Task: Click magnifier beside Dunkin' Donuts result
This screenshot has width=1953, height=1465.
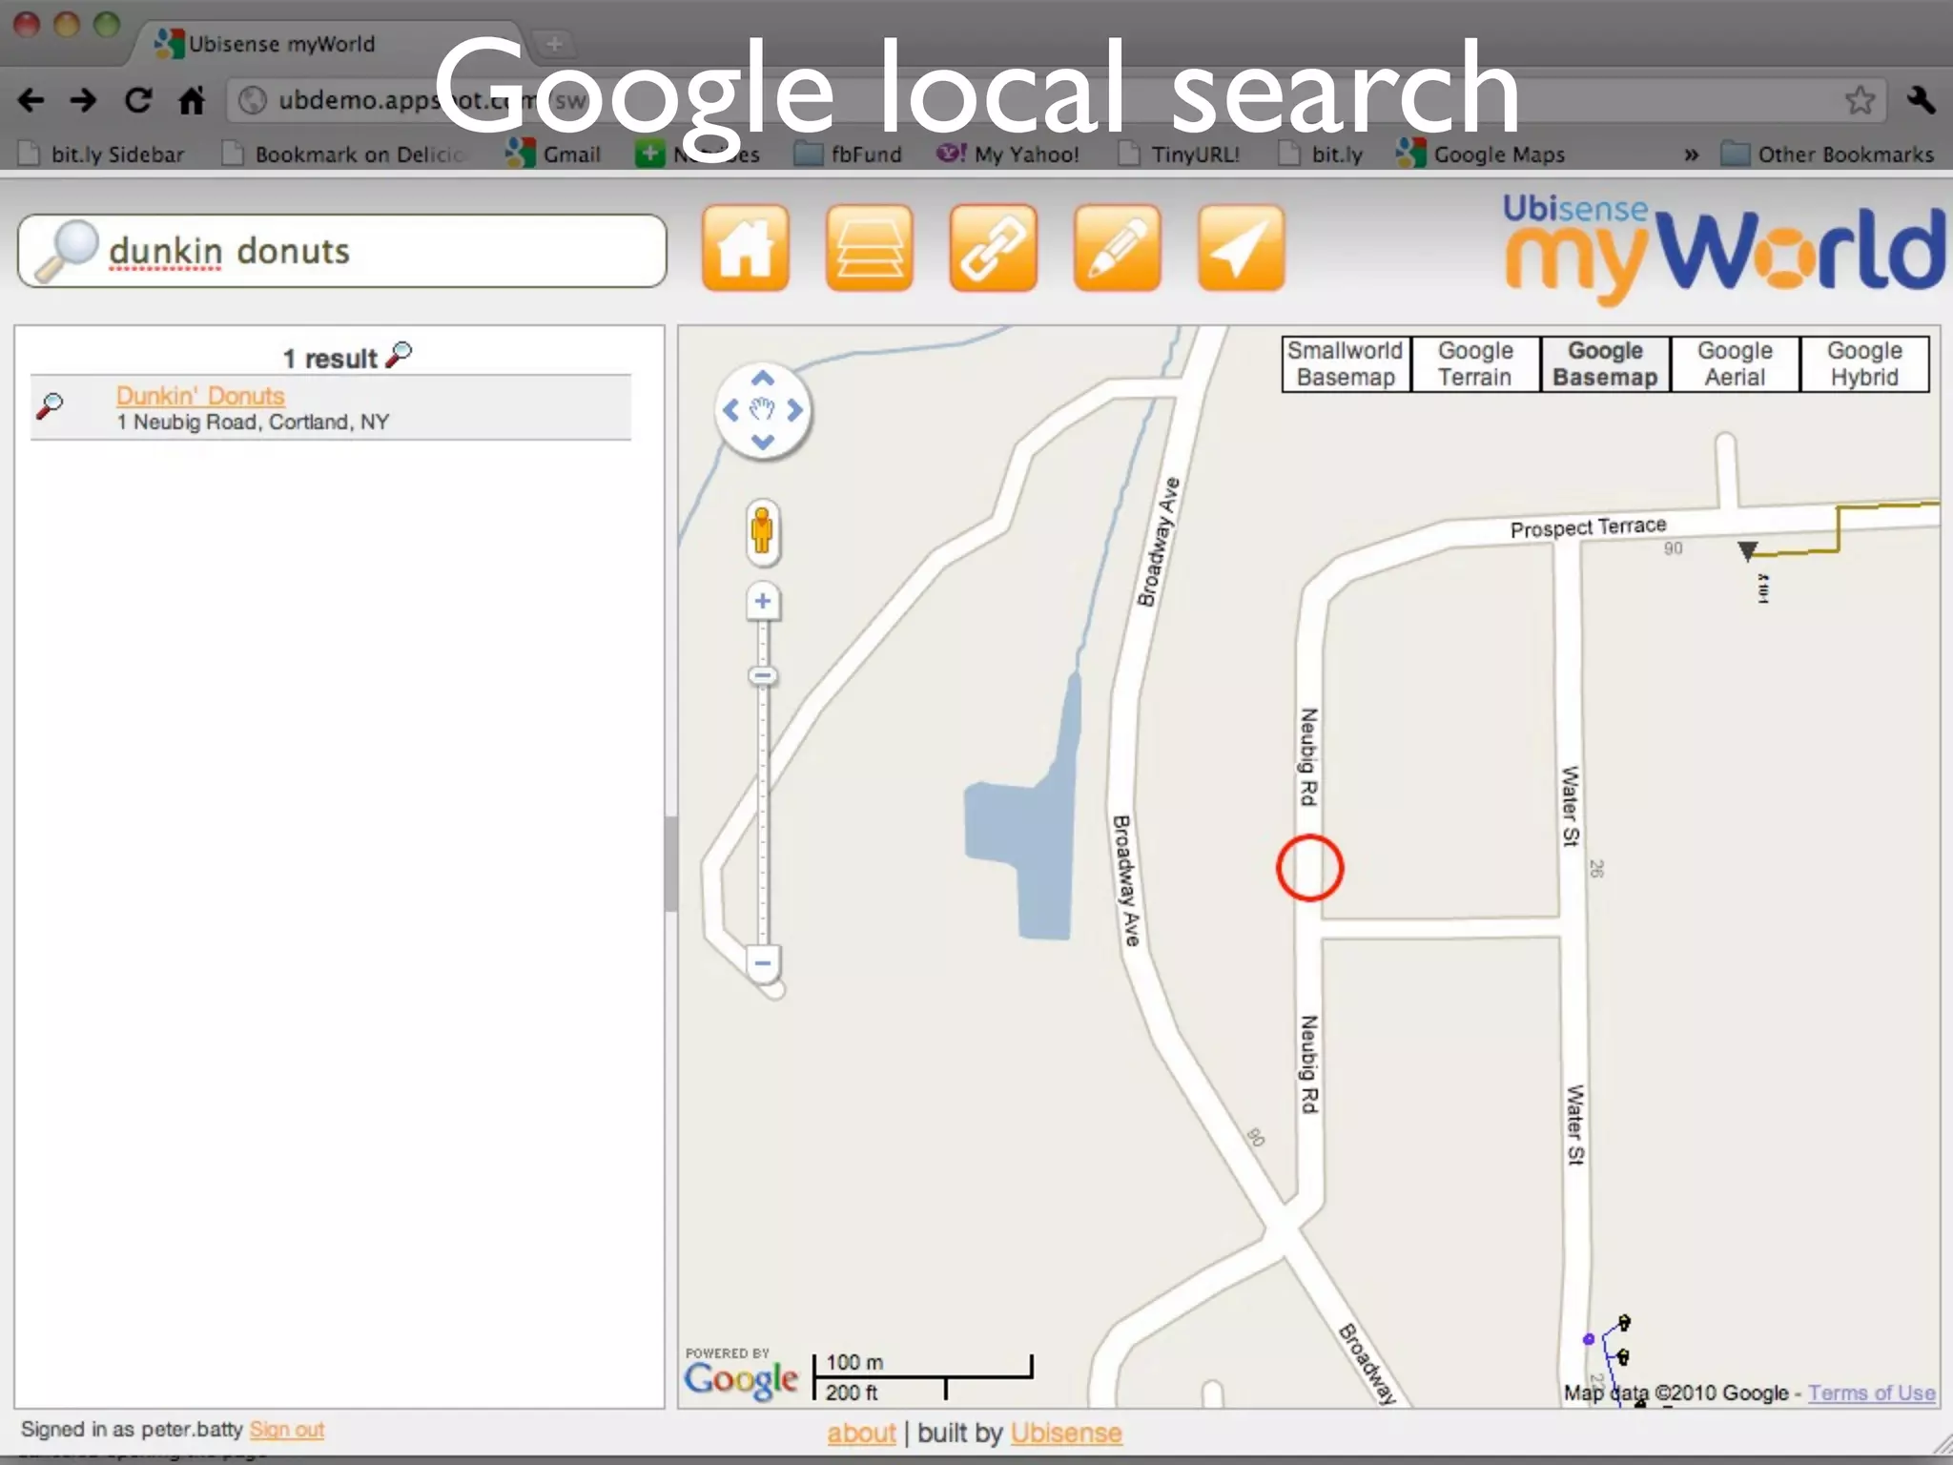Action: [51, 406]
